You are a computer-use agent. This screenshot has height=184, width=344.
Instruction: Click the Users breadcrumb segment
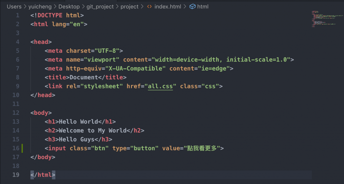click(14, 7)
